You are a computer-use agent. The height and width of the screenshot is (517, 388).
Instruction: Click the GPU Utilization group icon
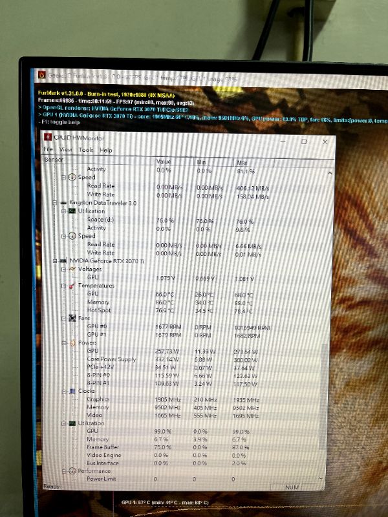[x=72, y=423]
